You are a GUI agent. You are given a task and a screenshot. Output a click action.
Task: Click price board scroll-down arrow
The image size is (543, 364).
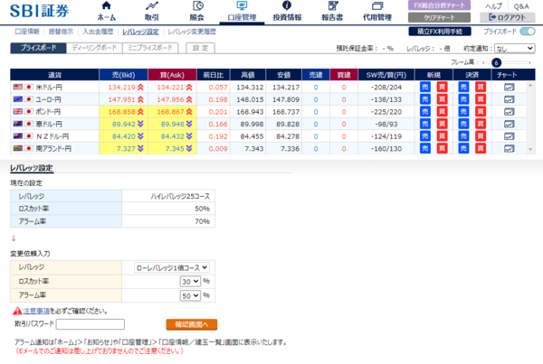[530, 149]
